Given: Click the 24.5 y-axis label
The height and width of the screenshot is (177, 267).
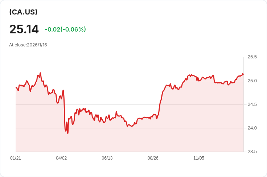Looking at the screenshot, I should click(x=252, y=104).
